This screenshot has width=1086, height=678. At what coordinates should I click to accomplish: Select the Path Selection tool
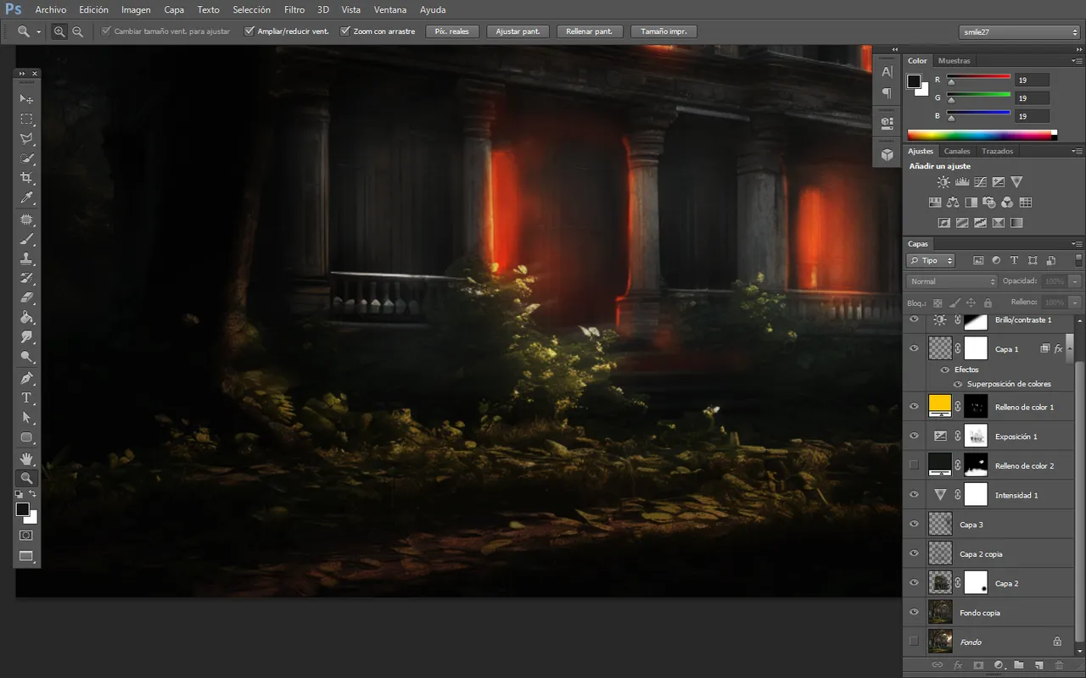[x=26, y=418]
